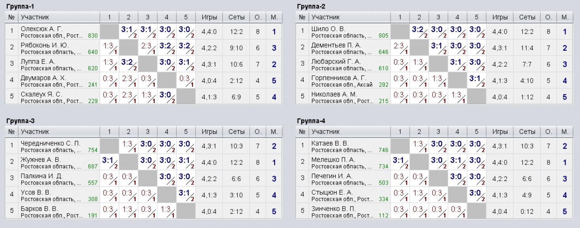Open Жужнев А. В. player entry
Image resolution: width=580 pixels, height=228 pixels.
[x=41, y=160]
